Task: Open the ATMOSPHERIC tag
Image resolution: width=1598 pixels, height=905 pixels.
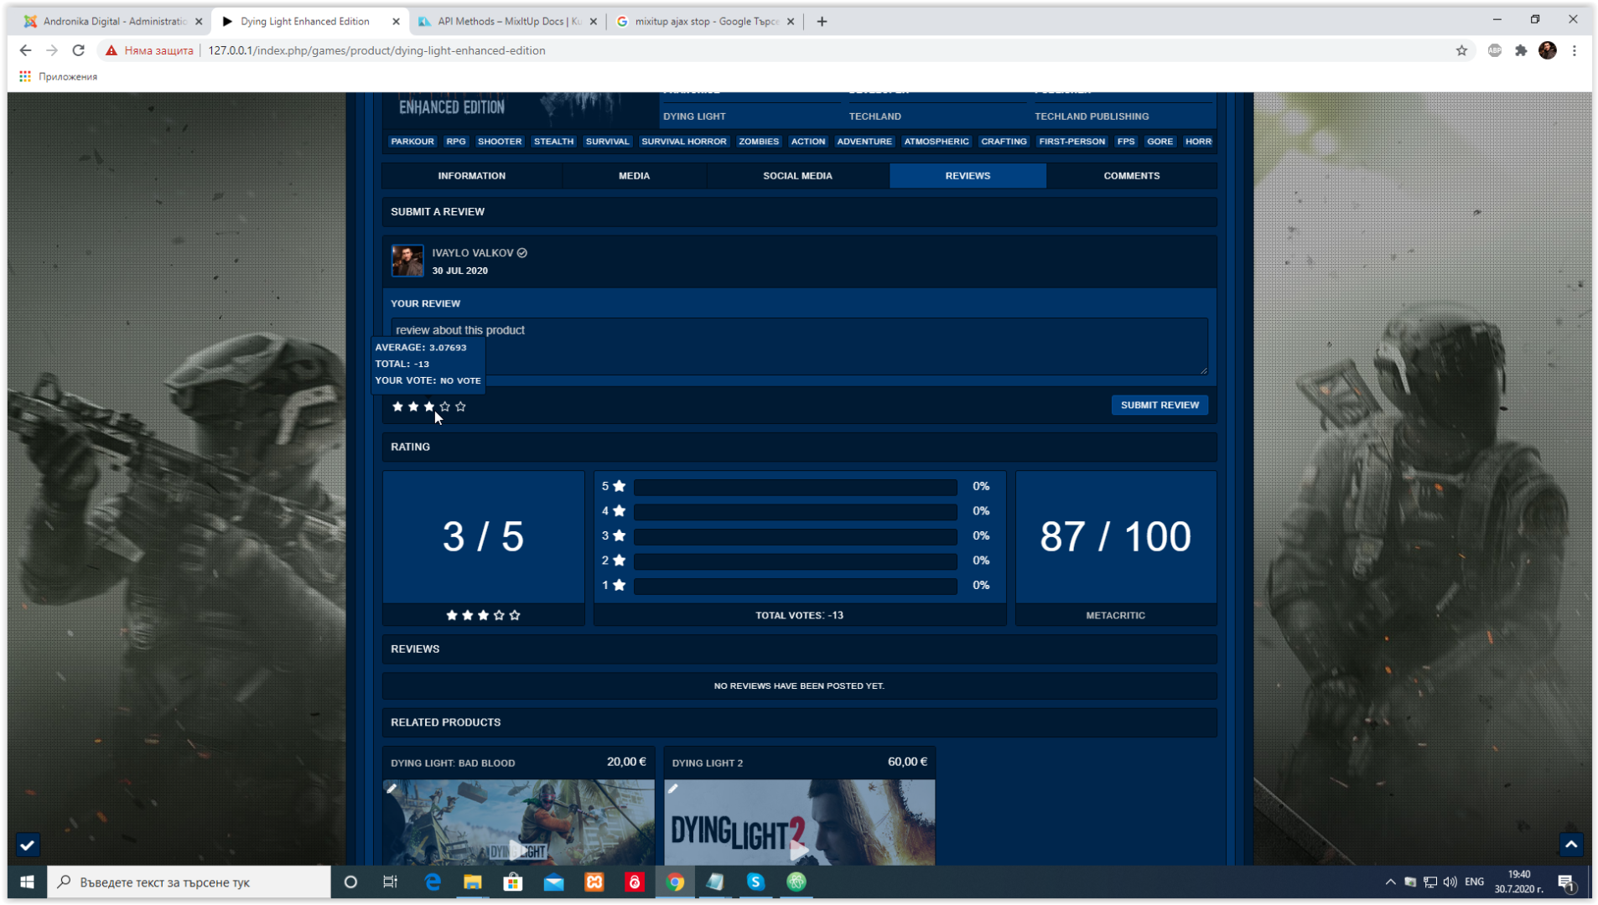Action: [936, 142]
